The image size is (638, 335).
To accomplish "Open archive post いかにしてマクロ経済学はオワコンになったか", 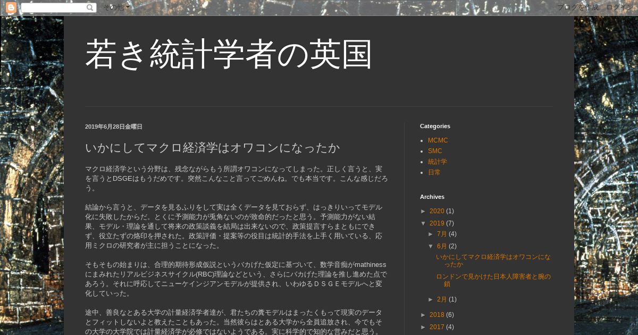I will coord(493,261).
